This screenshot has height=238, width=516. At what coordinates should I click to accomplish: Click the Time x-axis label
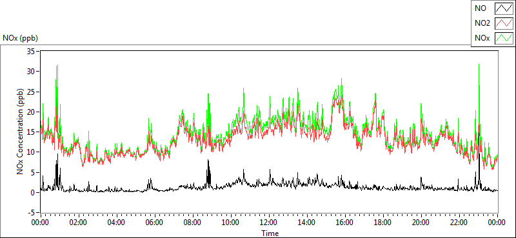(x=270, y=233)
